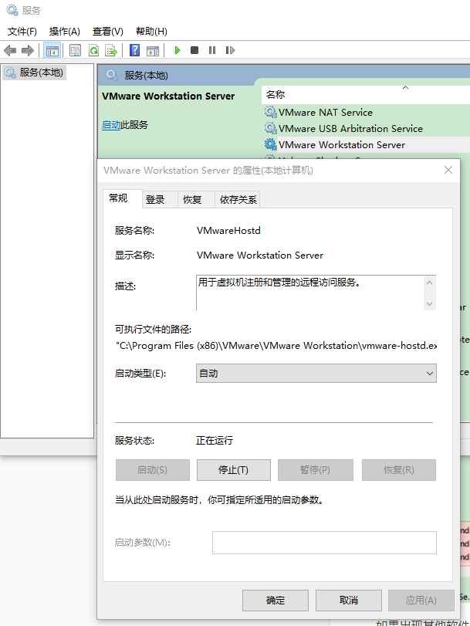
Task: Open the Properties toolbar icon
Action: pos(75,50)
